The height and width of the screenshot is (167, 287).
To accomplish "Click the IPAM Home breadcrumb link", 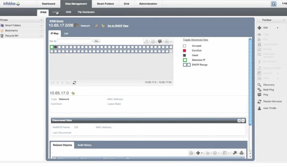I will (56, 21).
